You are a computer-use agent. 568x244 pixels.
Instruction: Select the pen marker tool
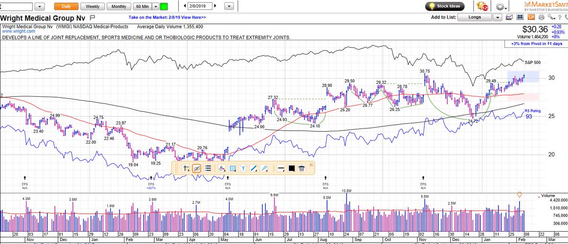(x=264, y=168)
